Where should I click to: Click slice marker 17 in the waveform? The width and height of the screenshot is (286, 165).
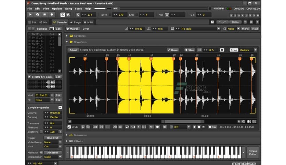coord(129,59)
